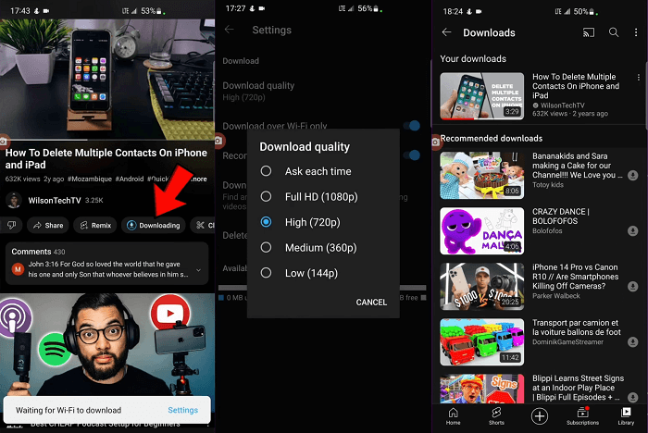This screenshot has width=648, height=433.
Task: Open the Shorts tab
Action: (496, 416)
